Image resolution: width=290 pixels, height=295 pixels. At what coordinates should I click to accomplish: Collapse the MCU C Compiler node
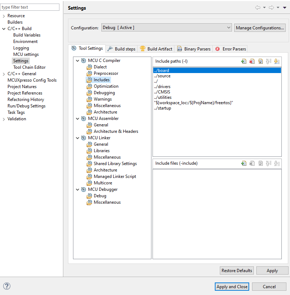[77, 61]
